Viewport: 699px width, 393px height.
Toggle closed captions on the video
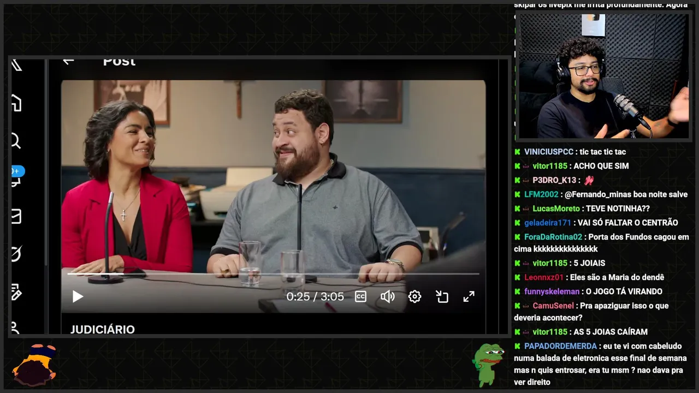pyautogui.click(x=360, y=296)
